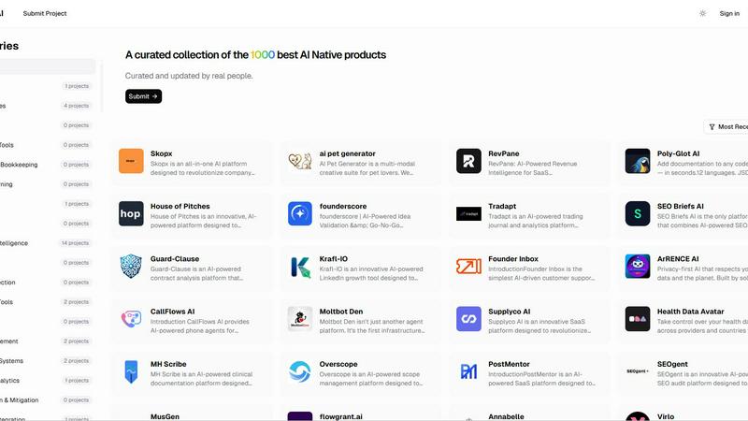748x421 pixels.
Task: Select the SEO Briefs AI logo icon
Action: [x=638, y=213]
